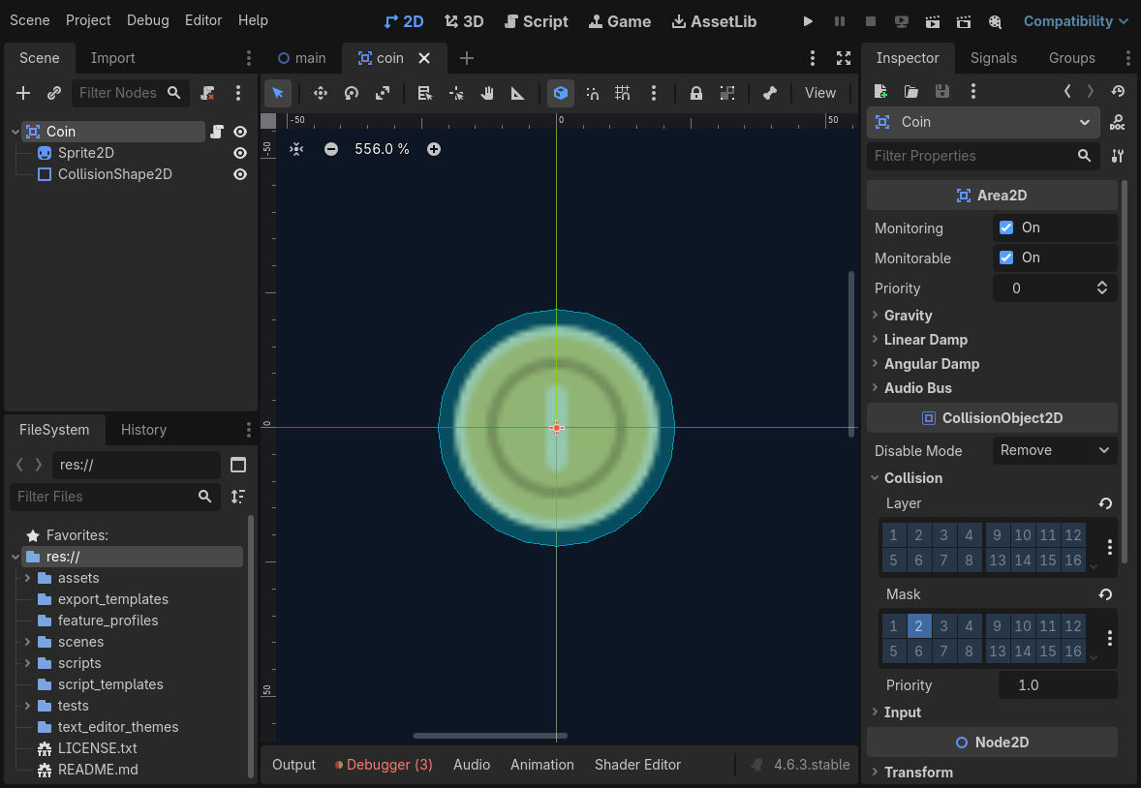Zoom in with the plus button
Screen dimensions: 1141x788
pyautogui.click(x=434, y=149)
